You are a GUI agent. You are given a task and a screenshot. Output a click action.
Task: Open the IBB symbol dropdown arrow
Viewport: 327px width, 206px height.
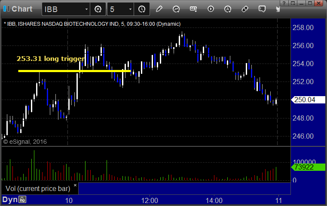pos(86,9)
